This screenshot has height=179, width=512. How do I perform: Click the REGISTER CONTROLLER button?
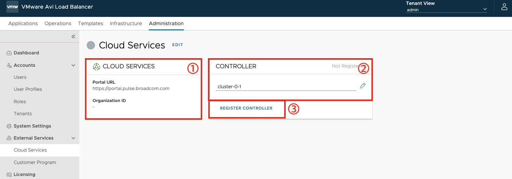point(246,108)
